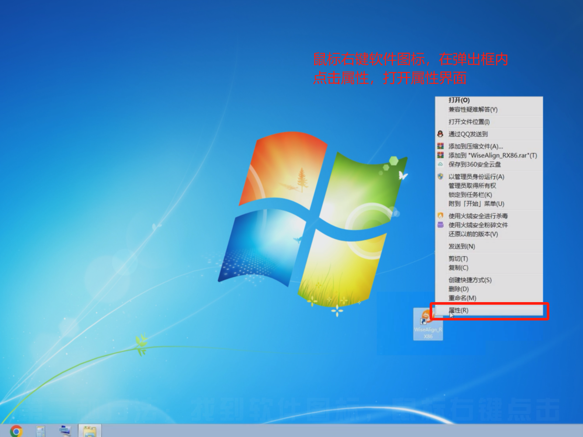
Task: Click the keyboard and monitor taskbar icon
Action: [x=65, y=431]
